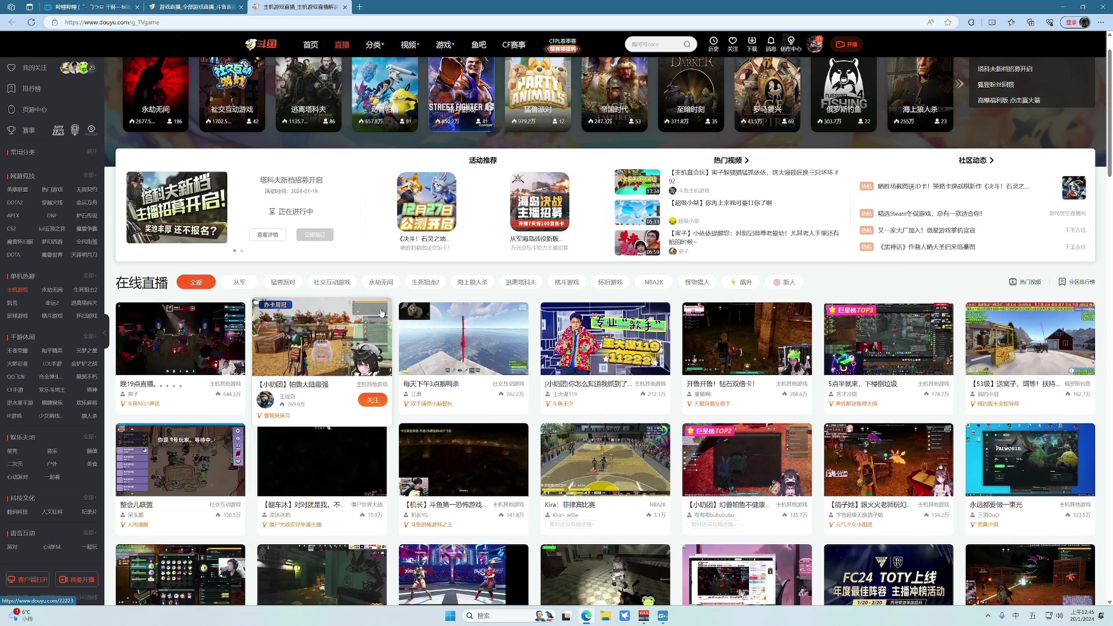The image size is (1113, 626).
Task: Click the browser refresh icon
Action: tap(31, 22)
